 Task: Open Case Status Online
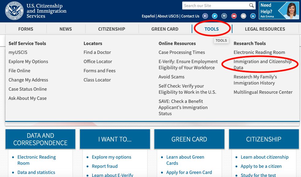pyautogui.click(x=28, y=89)
